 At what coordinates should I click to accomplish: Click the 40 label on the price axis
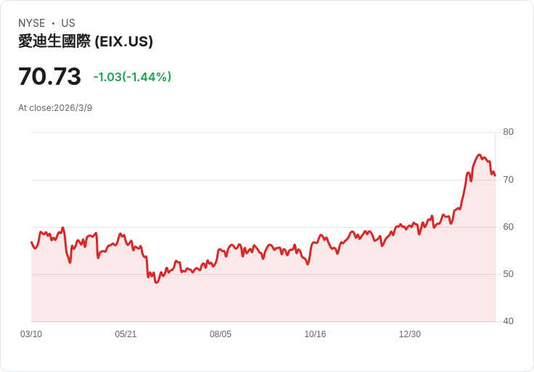pyautogui.click(x=509, y=321)
